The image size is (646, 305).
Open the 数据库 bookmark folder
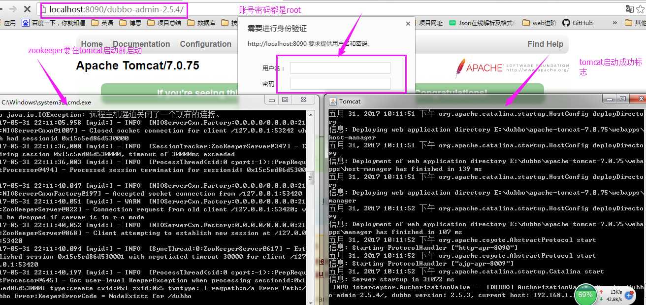click(x=201, y=23)
